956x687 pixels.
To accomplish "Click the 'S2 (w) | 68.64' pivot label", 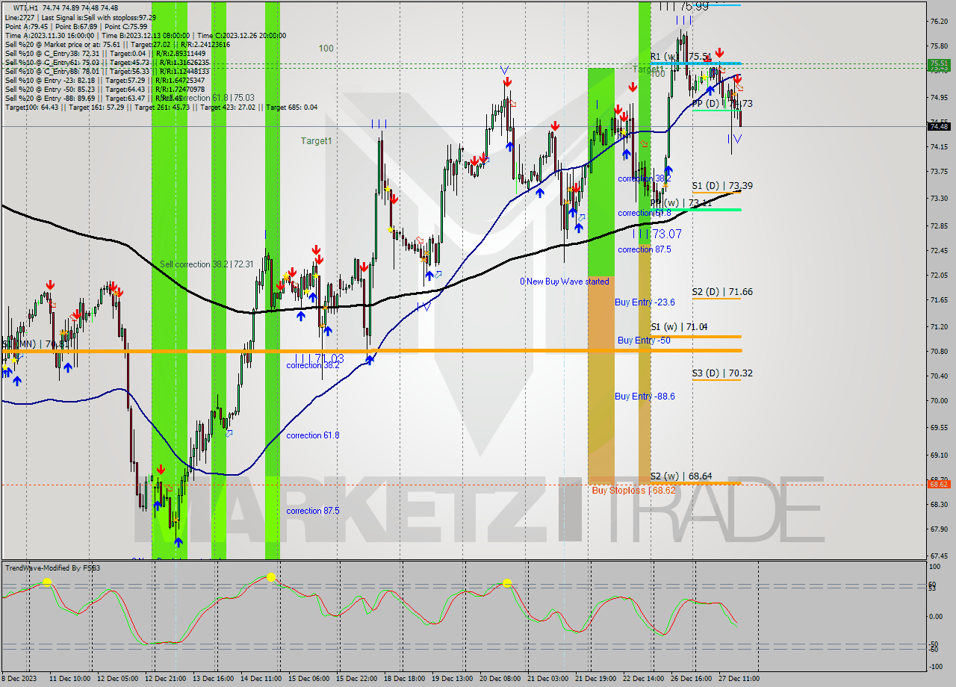I will tap(680, 476).
